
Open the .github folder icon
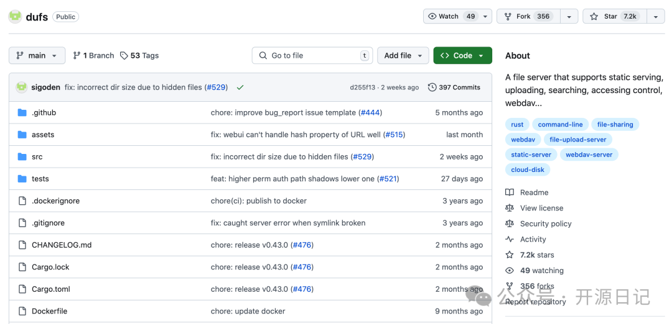[x=22, y=113]
